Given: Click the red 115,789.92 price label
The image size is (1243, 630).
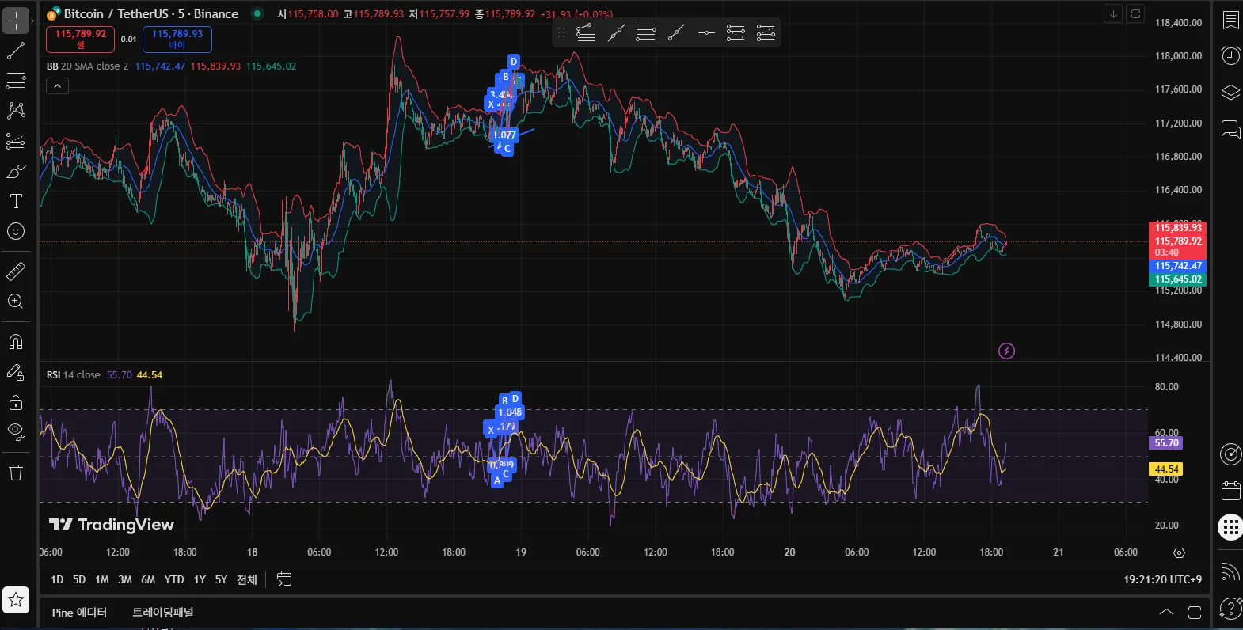Looking at the screenshot, I should pyautogui.click(x=1178, y=241).
